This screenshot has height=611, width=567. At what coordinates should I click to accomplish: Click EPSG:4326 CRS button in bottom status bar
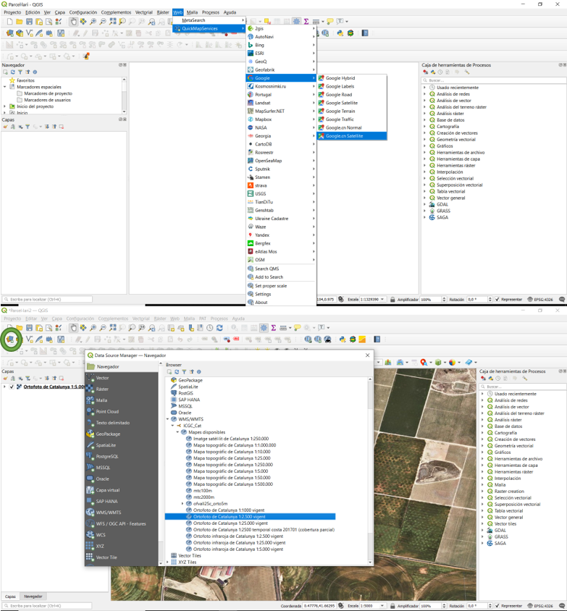click(540, 605)
